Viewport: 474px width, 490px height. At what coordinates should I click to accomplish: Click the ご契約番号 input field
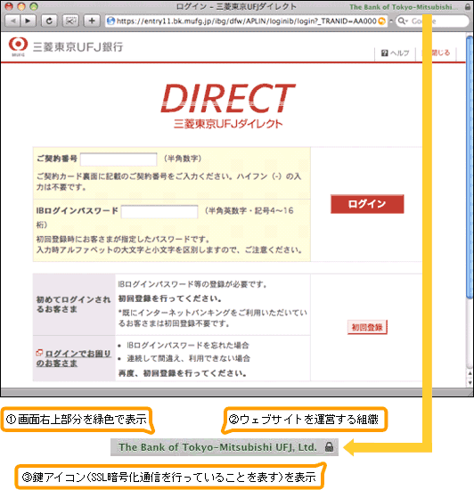(x=118, y=159)
